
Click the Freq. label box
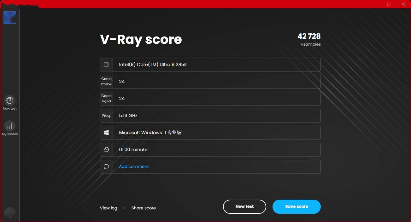106,116
